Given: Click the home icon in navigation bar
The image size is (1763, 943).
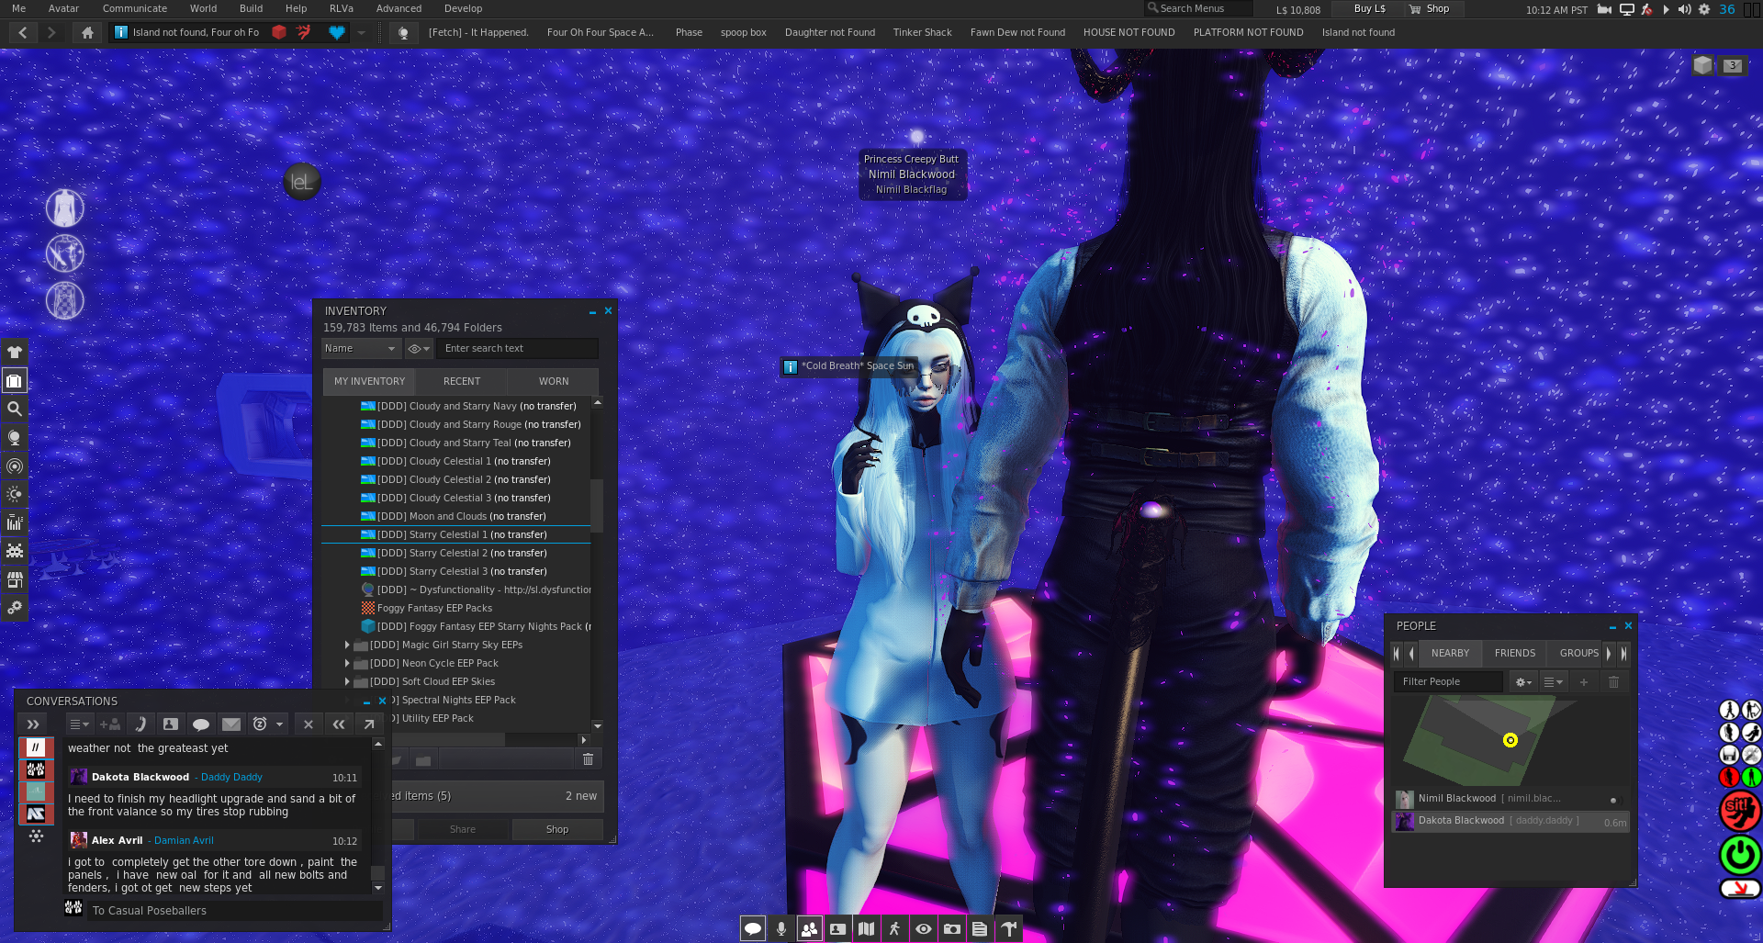Looking at the screenshot, I should (87, 32).
